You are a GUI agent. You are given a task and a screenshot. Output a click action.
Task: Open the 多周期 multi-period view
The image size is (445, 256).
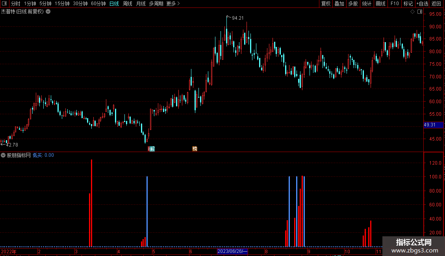pyautogui.click(x=156, y=4)
